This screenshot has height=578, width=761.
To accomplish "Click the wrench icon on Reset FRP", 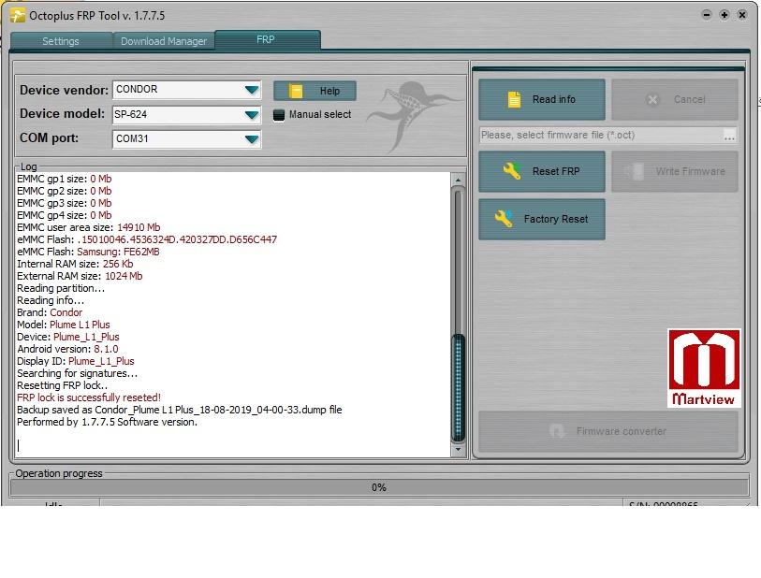I will (511, 171).
